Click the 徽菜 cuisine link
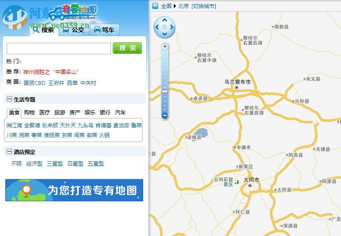This screenshot has width=341, height=236. [x=92, y=135]
